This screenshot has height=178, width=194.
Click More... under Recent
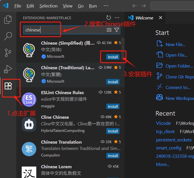(163, 164)
